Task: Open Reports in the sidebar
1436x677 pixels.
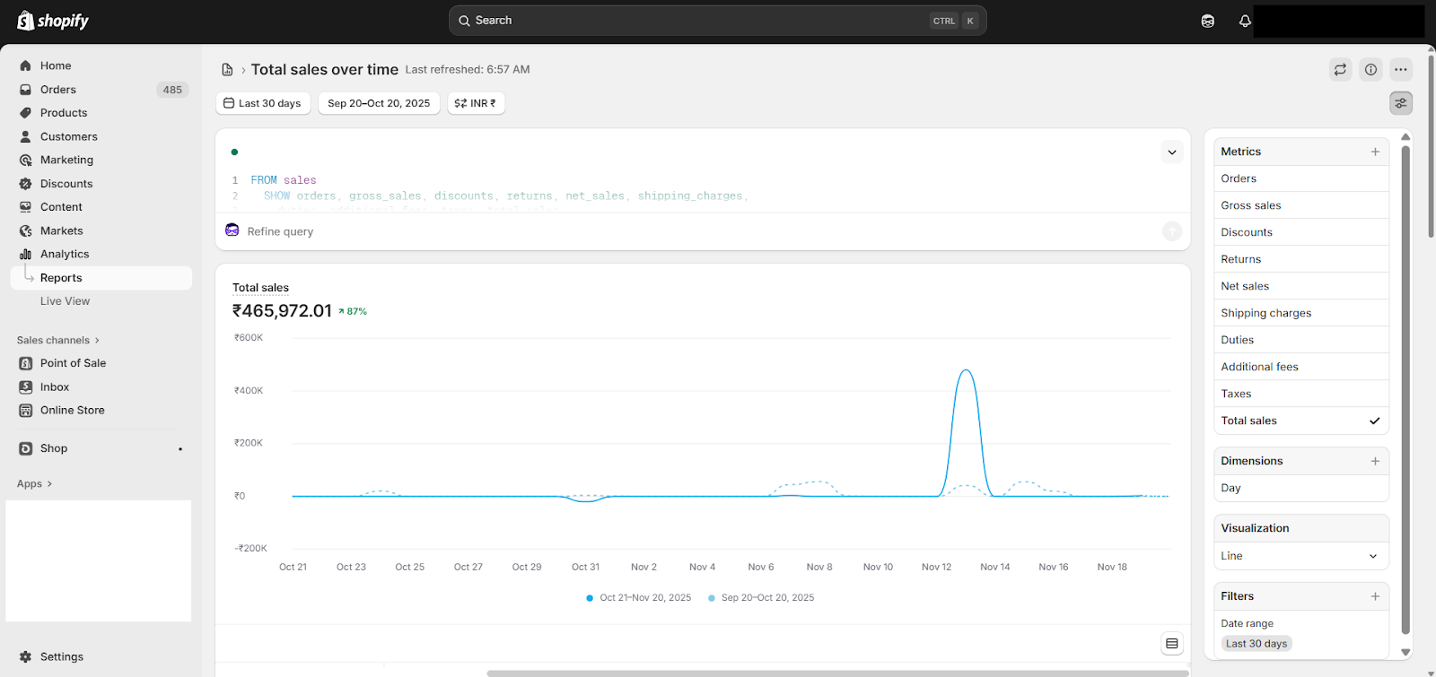Action: coord(101,278)
